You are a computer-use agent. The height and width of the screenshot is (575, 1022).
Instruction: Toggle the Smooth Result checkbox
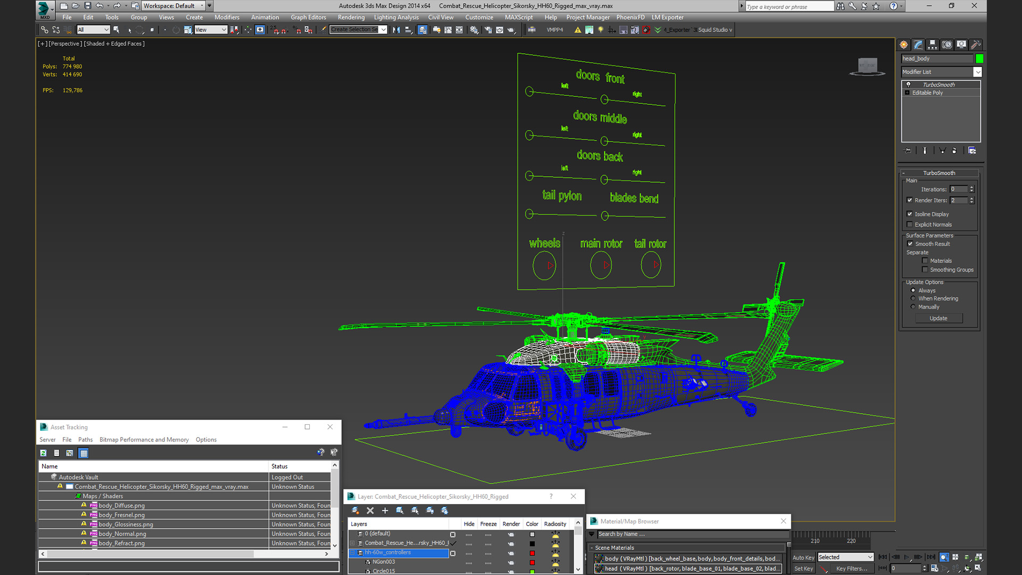tap(910, 244)
